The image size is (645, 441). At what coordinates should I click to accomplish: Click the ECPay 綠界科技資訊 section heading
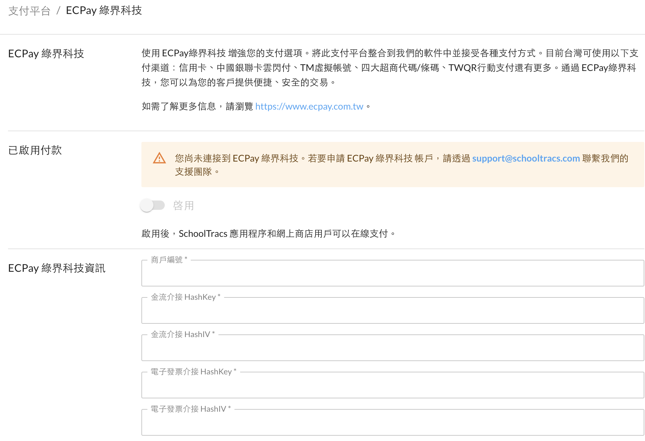pos(57,268)
